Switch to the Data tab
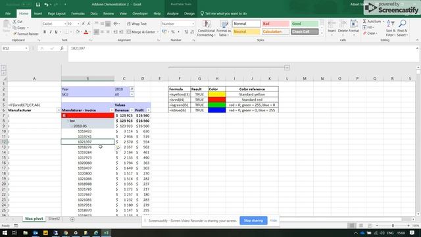The width and height of the screenshot is (421, 237). [x=94, y=13]
